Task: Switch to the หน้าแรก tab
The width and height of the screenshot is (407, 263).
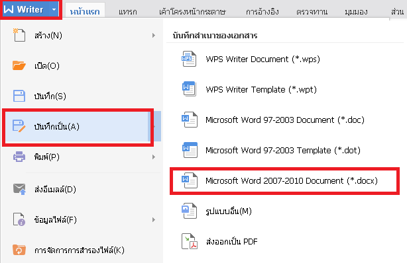Action: pyautogui.click(x=85, y=11)
